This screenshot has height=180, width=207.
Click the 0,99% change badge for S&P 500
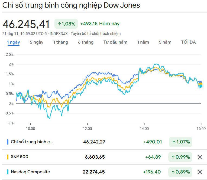click(180, 157)
